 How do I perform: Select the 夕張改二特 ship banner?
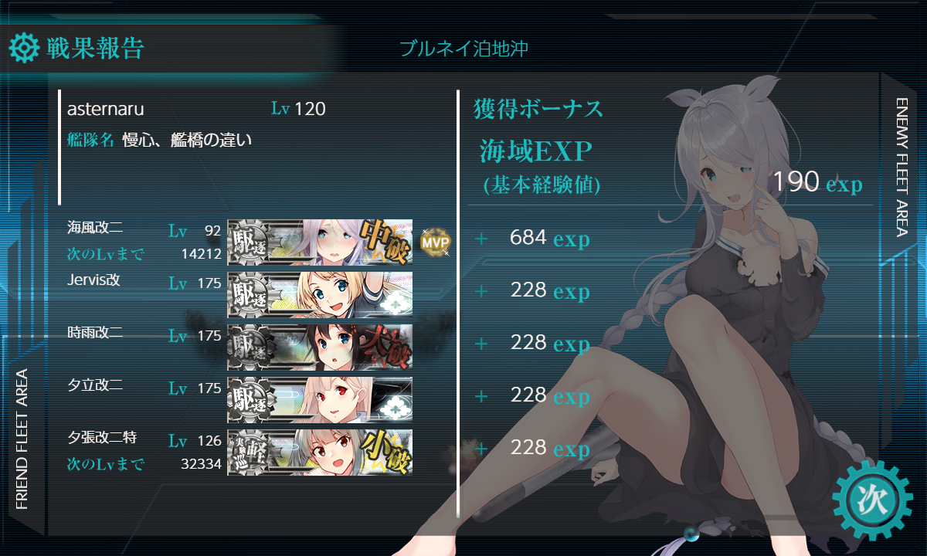point(320,453)
